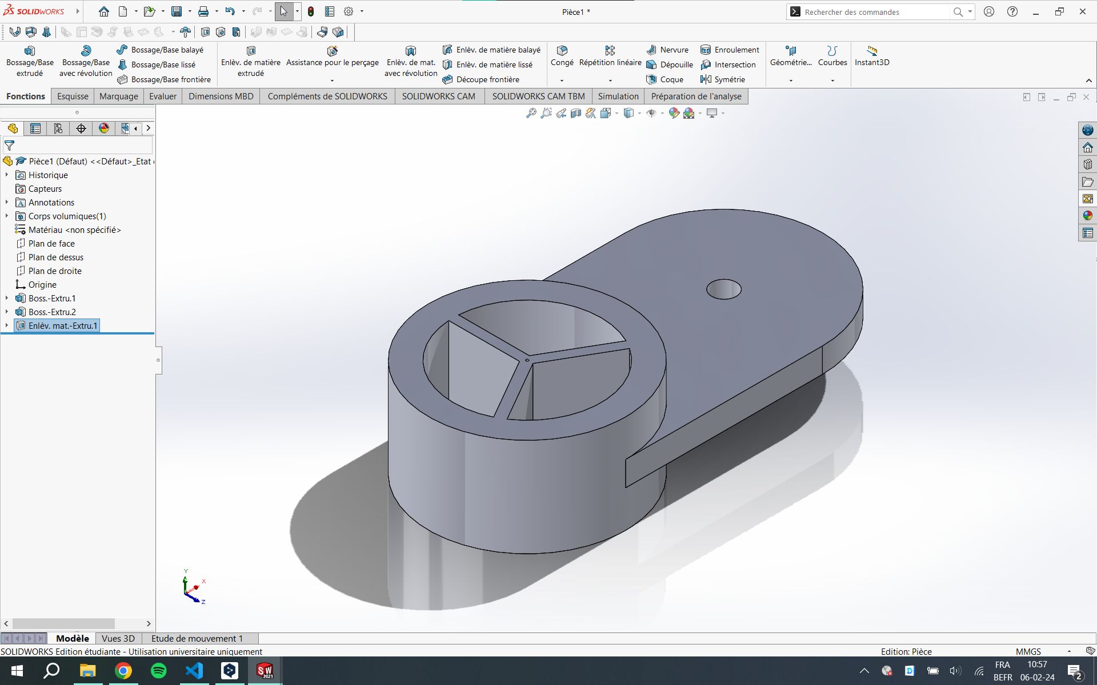The height and width of the screenshot is (685, 1097).
Task: Switch to Vues 3D bottom tab
Action: click(118, 638)
